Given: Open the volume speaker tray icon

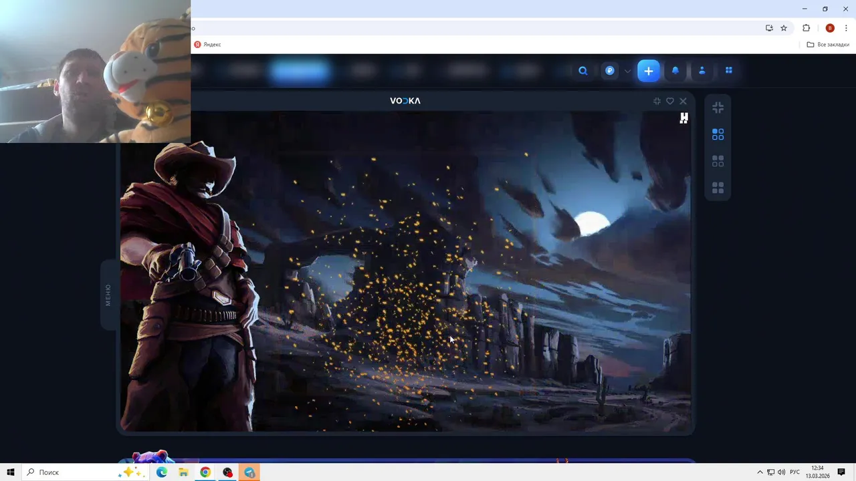Looking at the screenshot, I should tap(781, 472).
